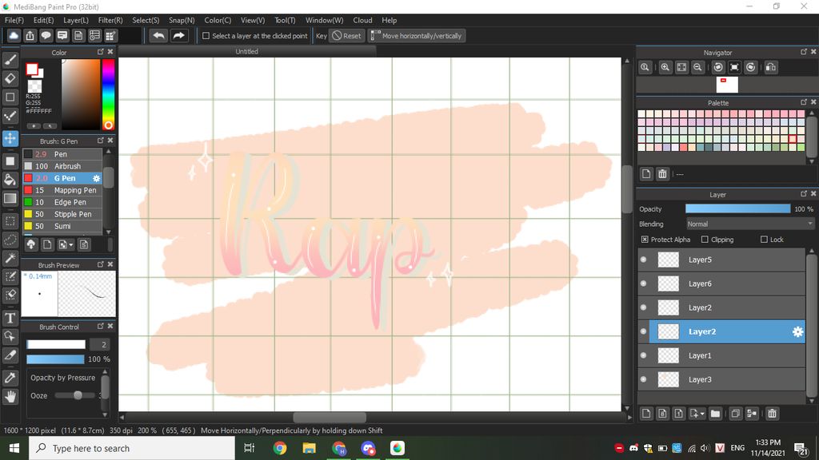This screenshot has width=819, height=460.
Task: Hide Layer6 visibility
Action: (x=644, y=284)
